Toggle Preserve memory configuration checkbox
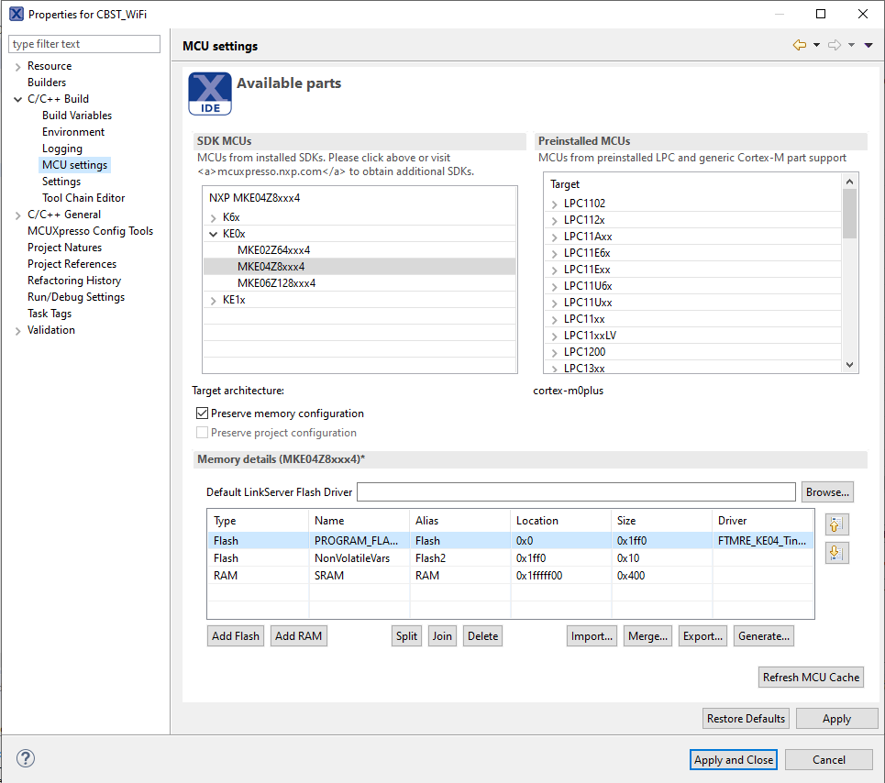 click(x=202, y=414)
